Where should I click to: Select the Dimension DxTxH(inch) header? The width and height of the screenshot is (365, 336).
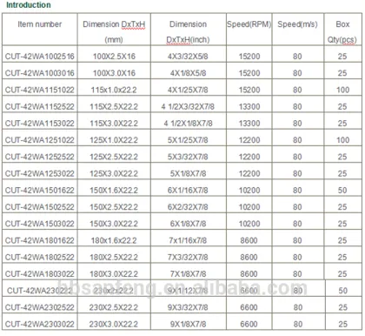pyautogui.click(x=188, y=31)
